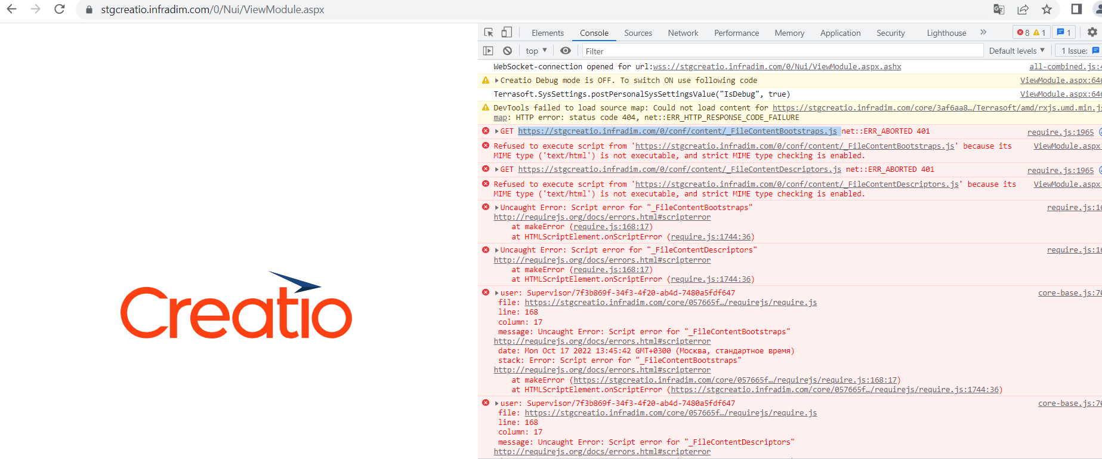Screen dimensions: 1102x459
Task: Open DevTools settings gear
Action: (x=1092, y=32)
